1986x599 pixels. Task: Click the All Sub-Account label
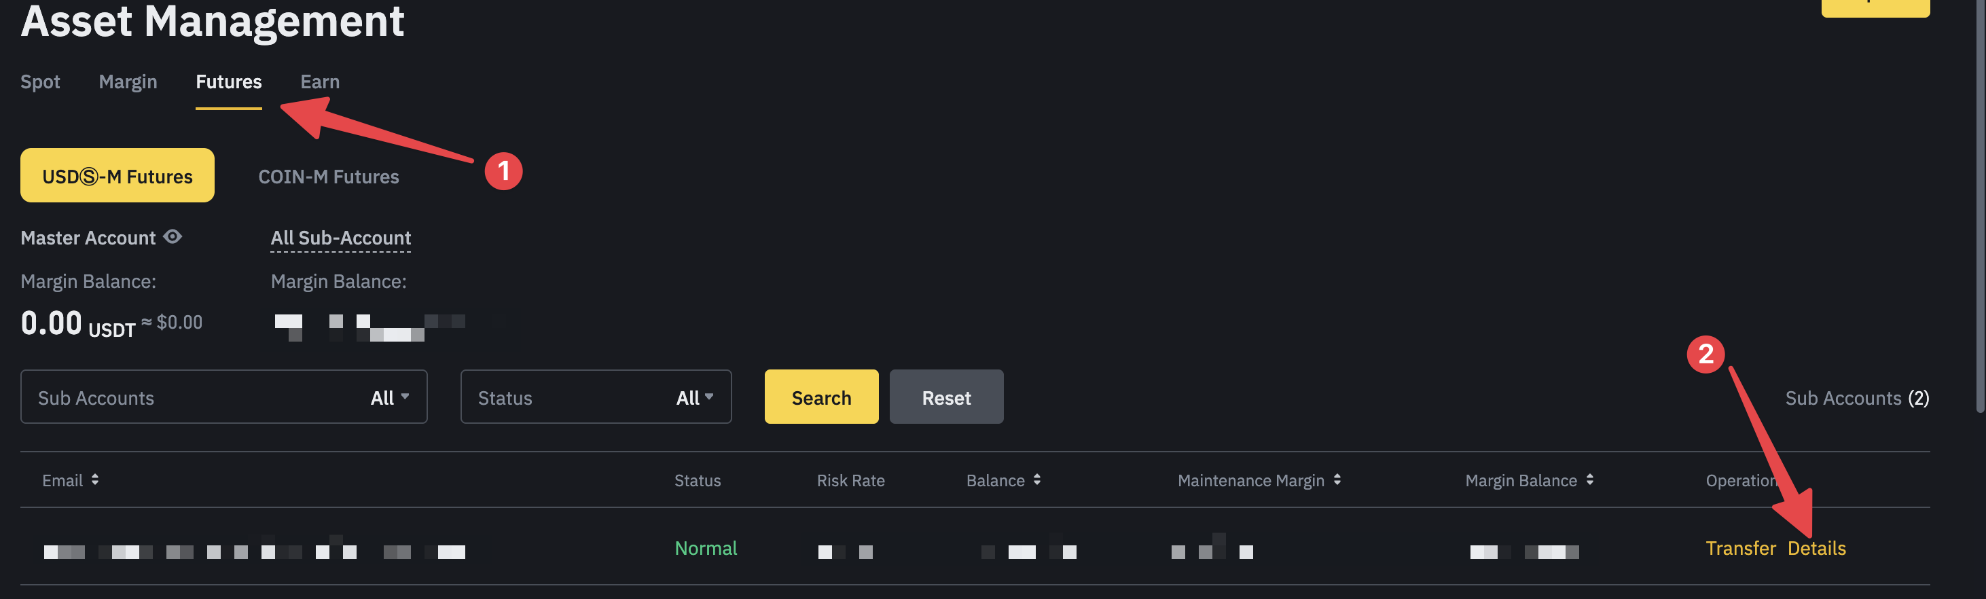pos(341,238)
